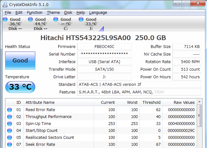Open the Disk menu
The width and height of the screenshot is (207, 148).
tap(68, 13)
